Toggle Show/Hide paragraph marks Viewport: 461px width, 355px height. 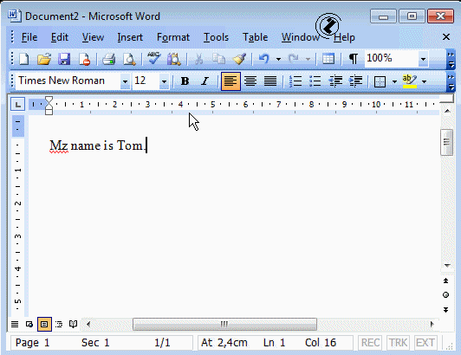(353, 59)
